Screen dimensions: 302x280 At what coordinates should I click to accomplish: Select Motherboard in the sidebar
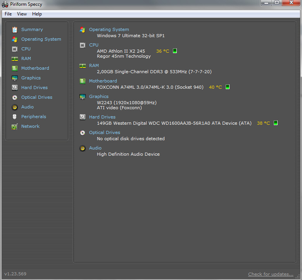coord(35,68)
